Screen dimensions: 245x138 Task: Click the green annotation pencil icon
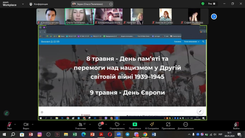7,113
